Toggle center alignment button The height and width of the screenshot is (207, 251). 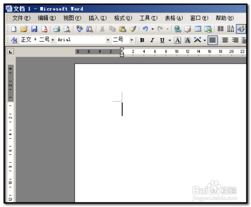(x=225, y=40)
